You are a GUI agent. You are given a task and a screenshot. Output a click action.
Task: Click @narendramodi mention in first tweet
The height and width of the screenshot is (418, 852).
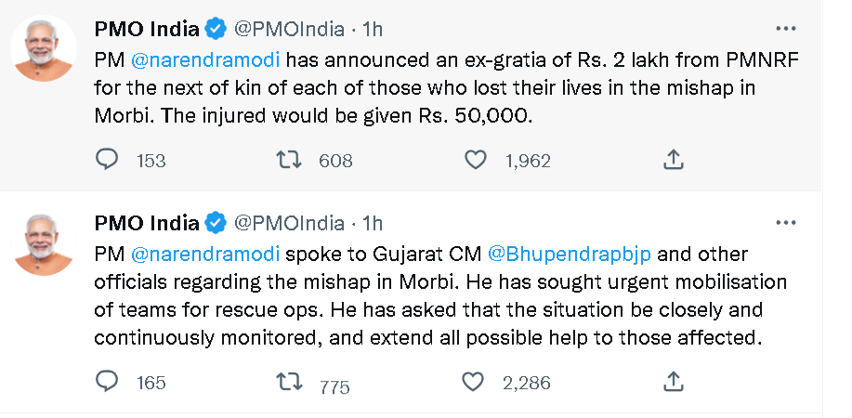click(x=203, y=62)
